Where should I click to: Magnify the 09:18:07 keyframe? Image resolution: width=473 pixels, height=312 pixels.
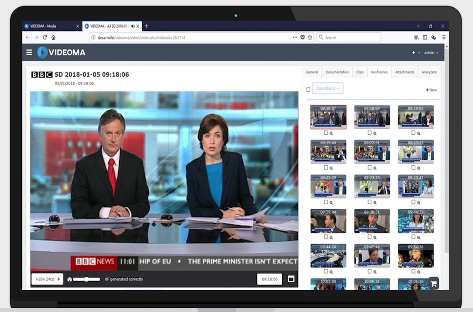(x=331, y=133)
